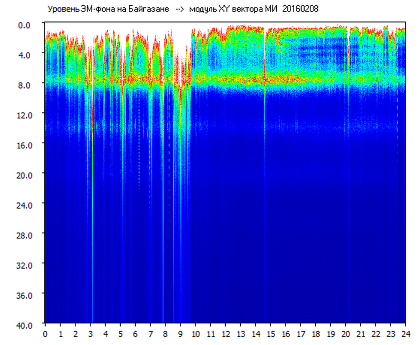Image resolution: width=420 pixels, height=345 pixels.
Task: Pick hour 15 on the horizontal axis
Action: [x=270, y=334]
